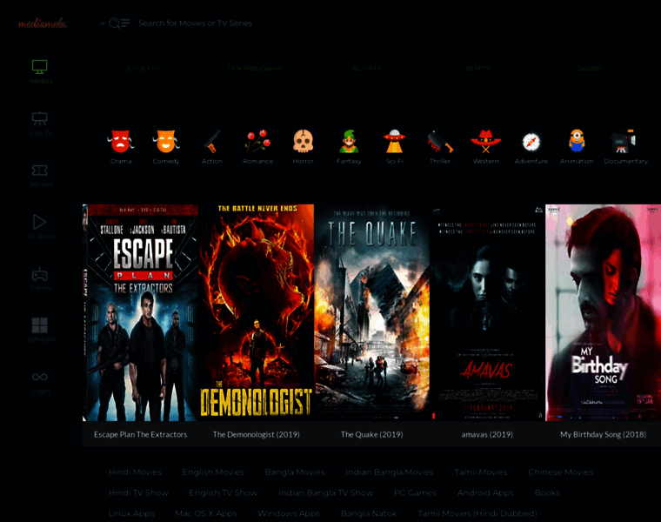Select the Sci-Fi genre UFO icon

click(x=395, y=141)
